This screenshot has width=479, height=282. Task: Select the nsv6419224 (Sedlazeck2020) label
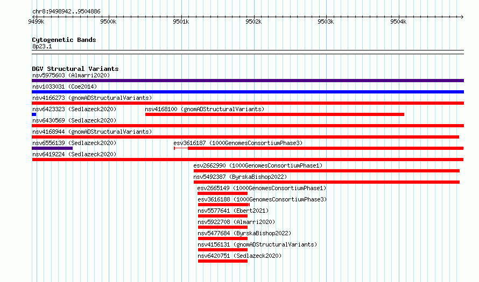pyautogui.click(x=74, y=154)
